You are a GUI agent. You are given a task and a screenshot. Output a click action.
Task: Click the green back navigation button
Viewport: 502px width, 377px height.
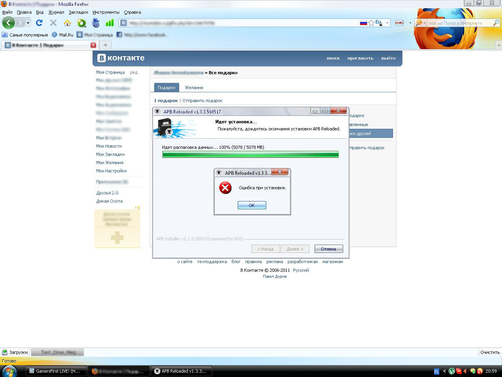[x=8, y=23]
